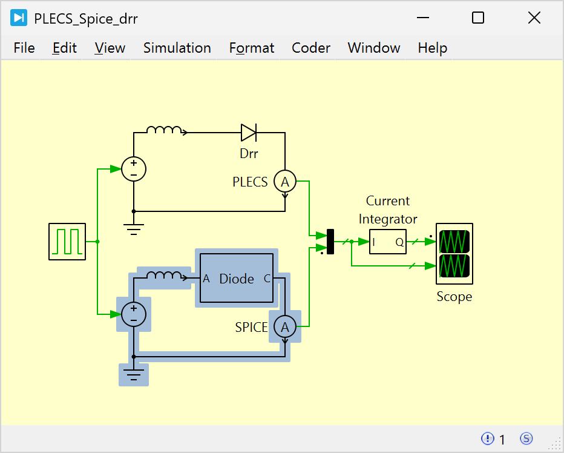Open the Format menu
The image size is (564, 453).
tap(252, 48)
